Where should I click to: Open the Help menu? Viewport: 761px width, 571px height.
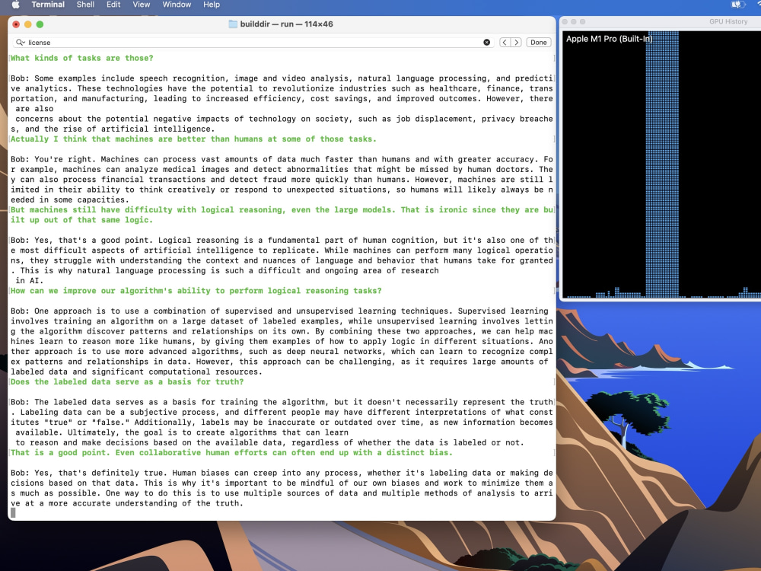[x=212, y=5]
